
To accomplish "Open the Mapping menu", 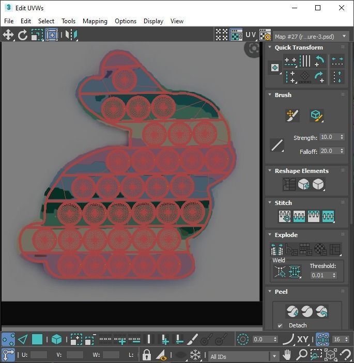I will point(95,21).
